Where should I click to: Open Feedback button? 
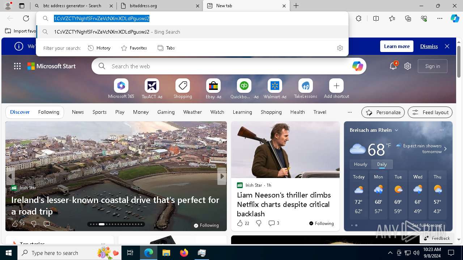click(437, 238)
